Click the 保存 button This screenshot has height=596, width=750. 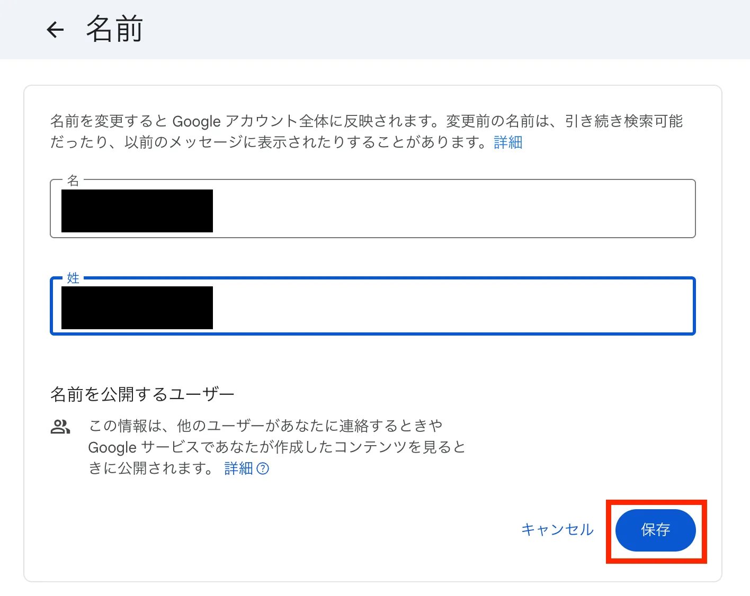656,530
